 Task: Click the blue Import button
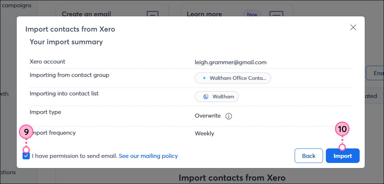(x=343, y=156)
